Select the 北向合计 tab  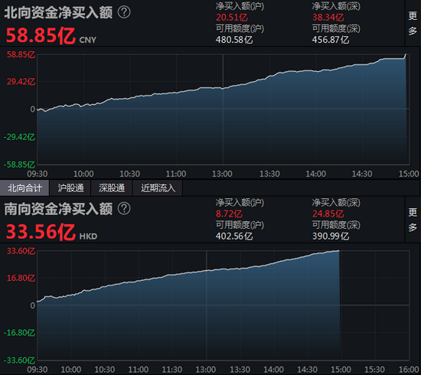[x=24, y=188]
